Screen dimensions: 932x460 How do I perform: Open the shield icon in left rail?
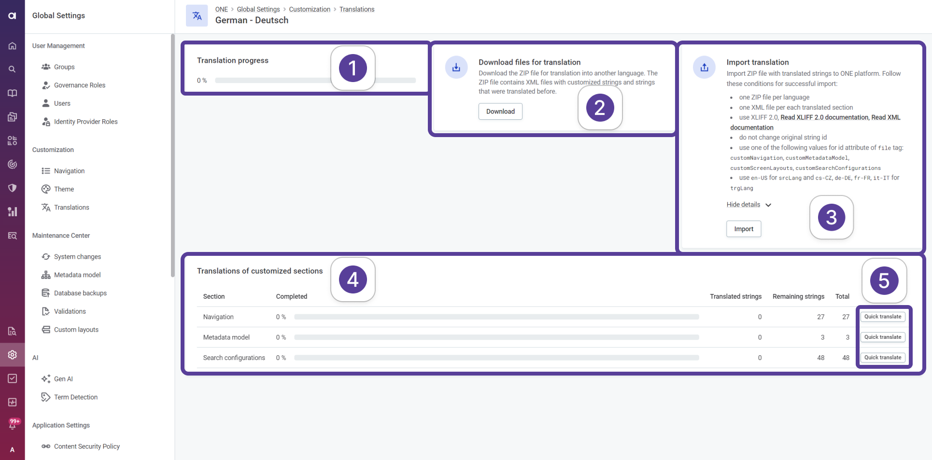point(12,188)
